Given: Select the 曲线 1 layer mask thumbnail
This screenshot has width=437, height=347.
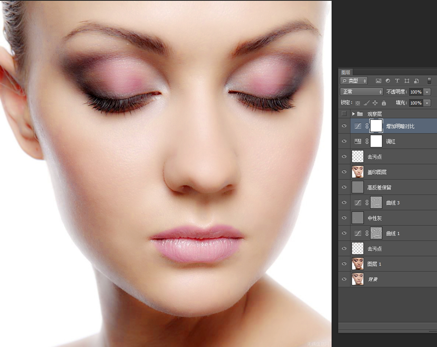Looking at the screenshot, I should pos(376,233).
